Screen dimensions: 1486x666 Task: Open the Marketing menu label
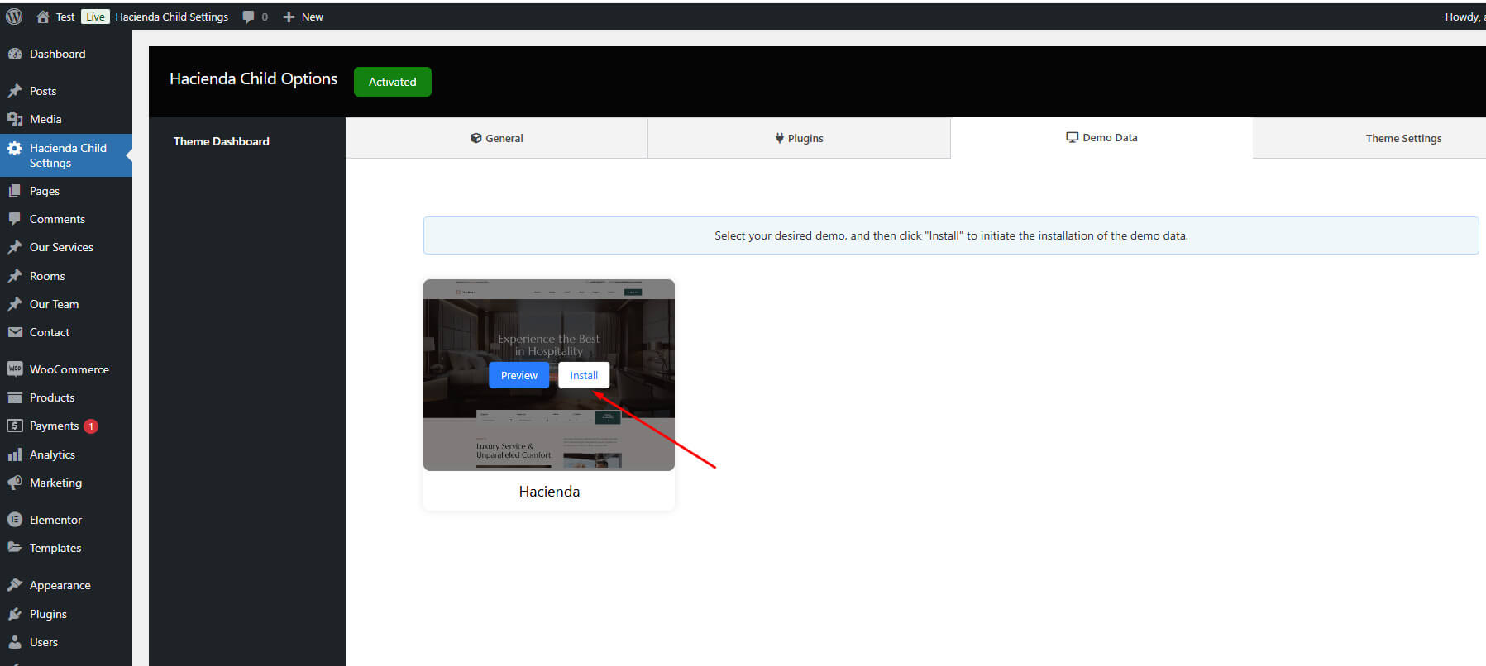(55, 483)
